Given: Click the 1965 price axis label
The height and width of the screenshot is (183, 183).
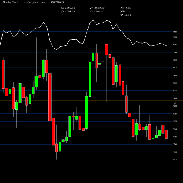Looking at the screenshot, I should (x=175, y=122).
